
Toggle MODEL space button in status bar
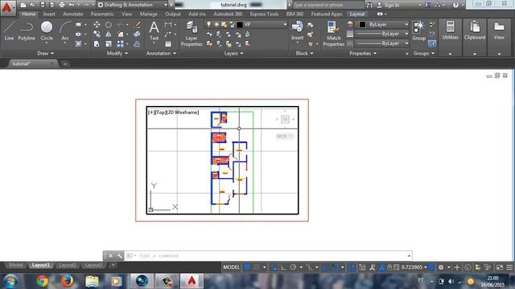(x=231, y=267)
